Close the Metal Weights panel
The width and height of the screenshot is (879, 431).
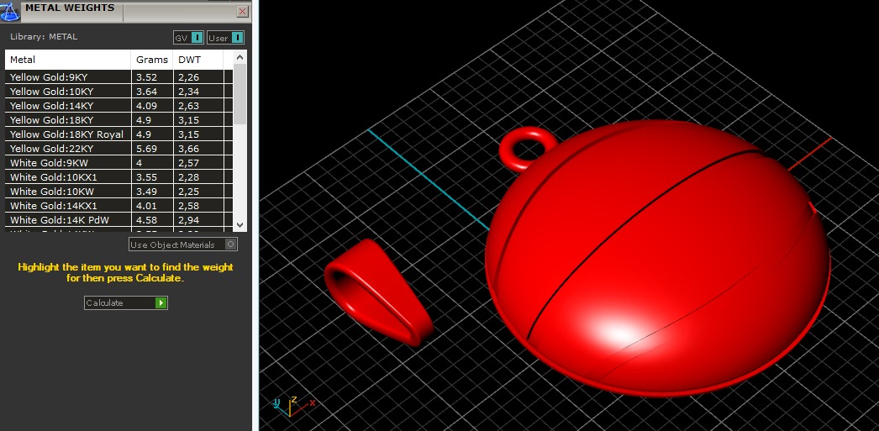243,11
